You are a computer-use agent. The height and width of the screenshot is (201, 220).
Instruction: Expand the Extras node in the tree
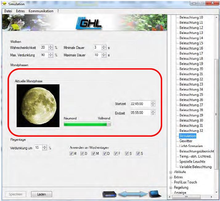pyautogui.click(x=170, y=177)
